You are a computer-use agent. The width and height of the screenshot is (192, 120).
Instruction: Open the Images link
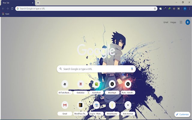pyautogui.click(x=173, y=22)
